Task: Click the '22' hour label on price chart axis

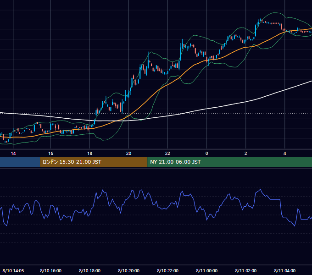Action: pyautogui.click(x=168, y=154)
